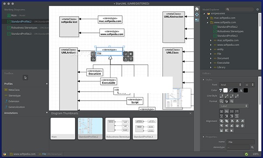The height and width of the screenshot is (158, 263).
Task: Collapse the Styles editor section
Action: point(203,80)
